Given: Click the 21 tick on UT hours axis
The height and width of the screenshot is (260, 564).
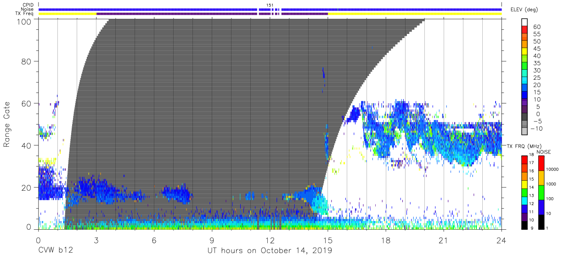Looking at the screenshot, I should point(444,240).
